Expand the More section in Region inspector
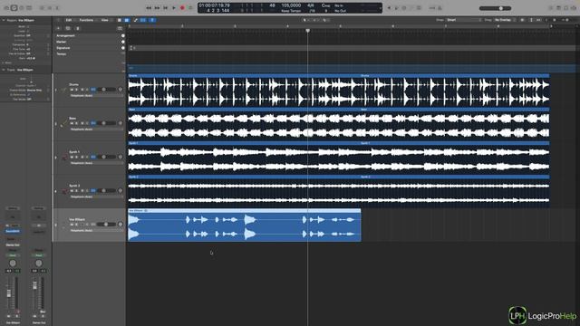This screenshot has height=326, width=580. pos(4,62)
